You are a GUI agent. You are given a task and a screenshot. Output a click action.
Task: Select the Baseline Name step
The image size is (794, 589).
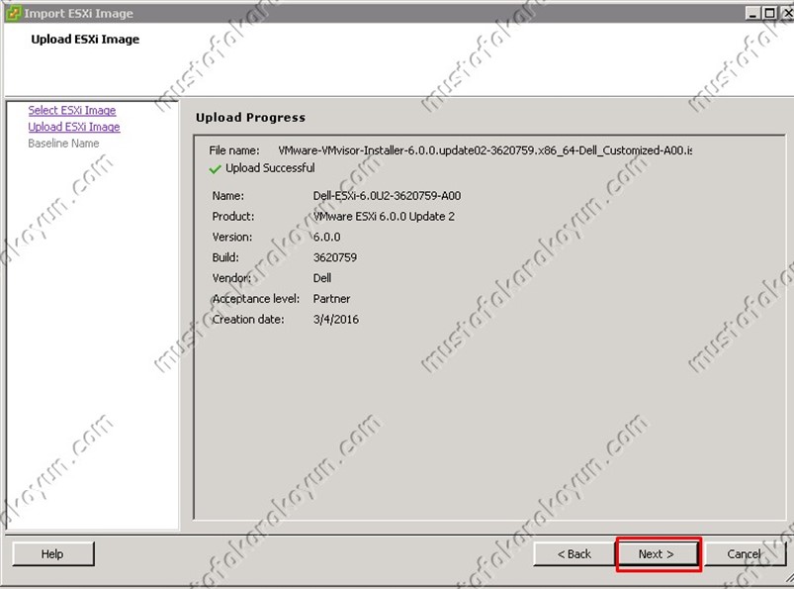64,144
